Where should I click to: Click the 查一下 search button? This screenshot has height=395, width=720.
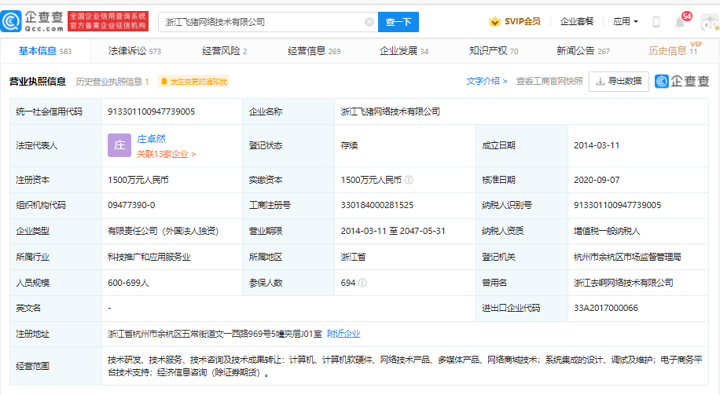coord(398,22)
